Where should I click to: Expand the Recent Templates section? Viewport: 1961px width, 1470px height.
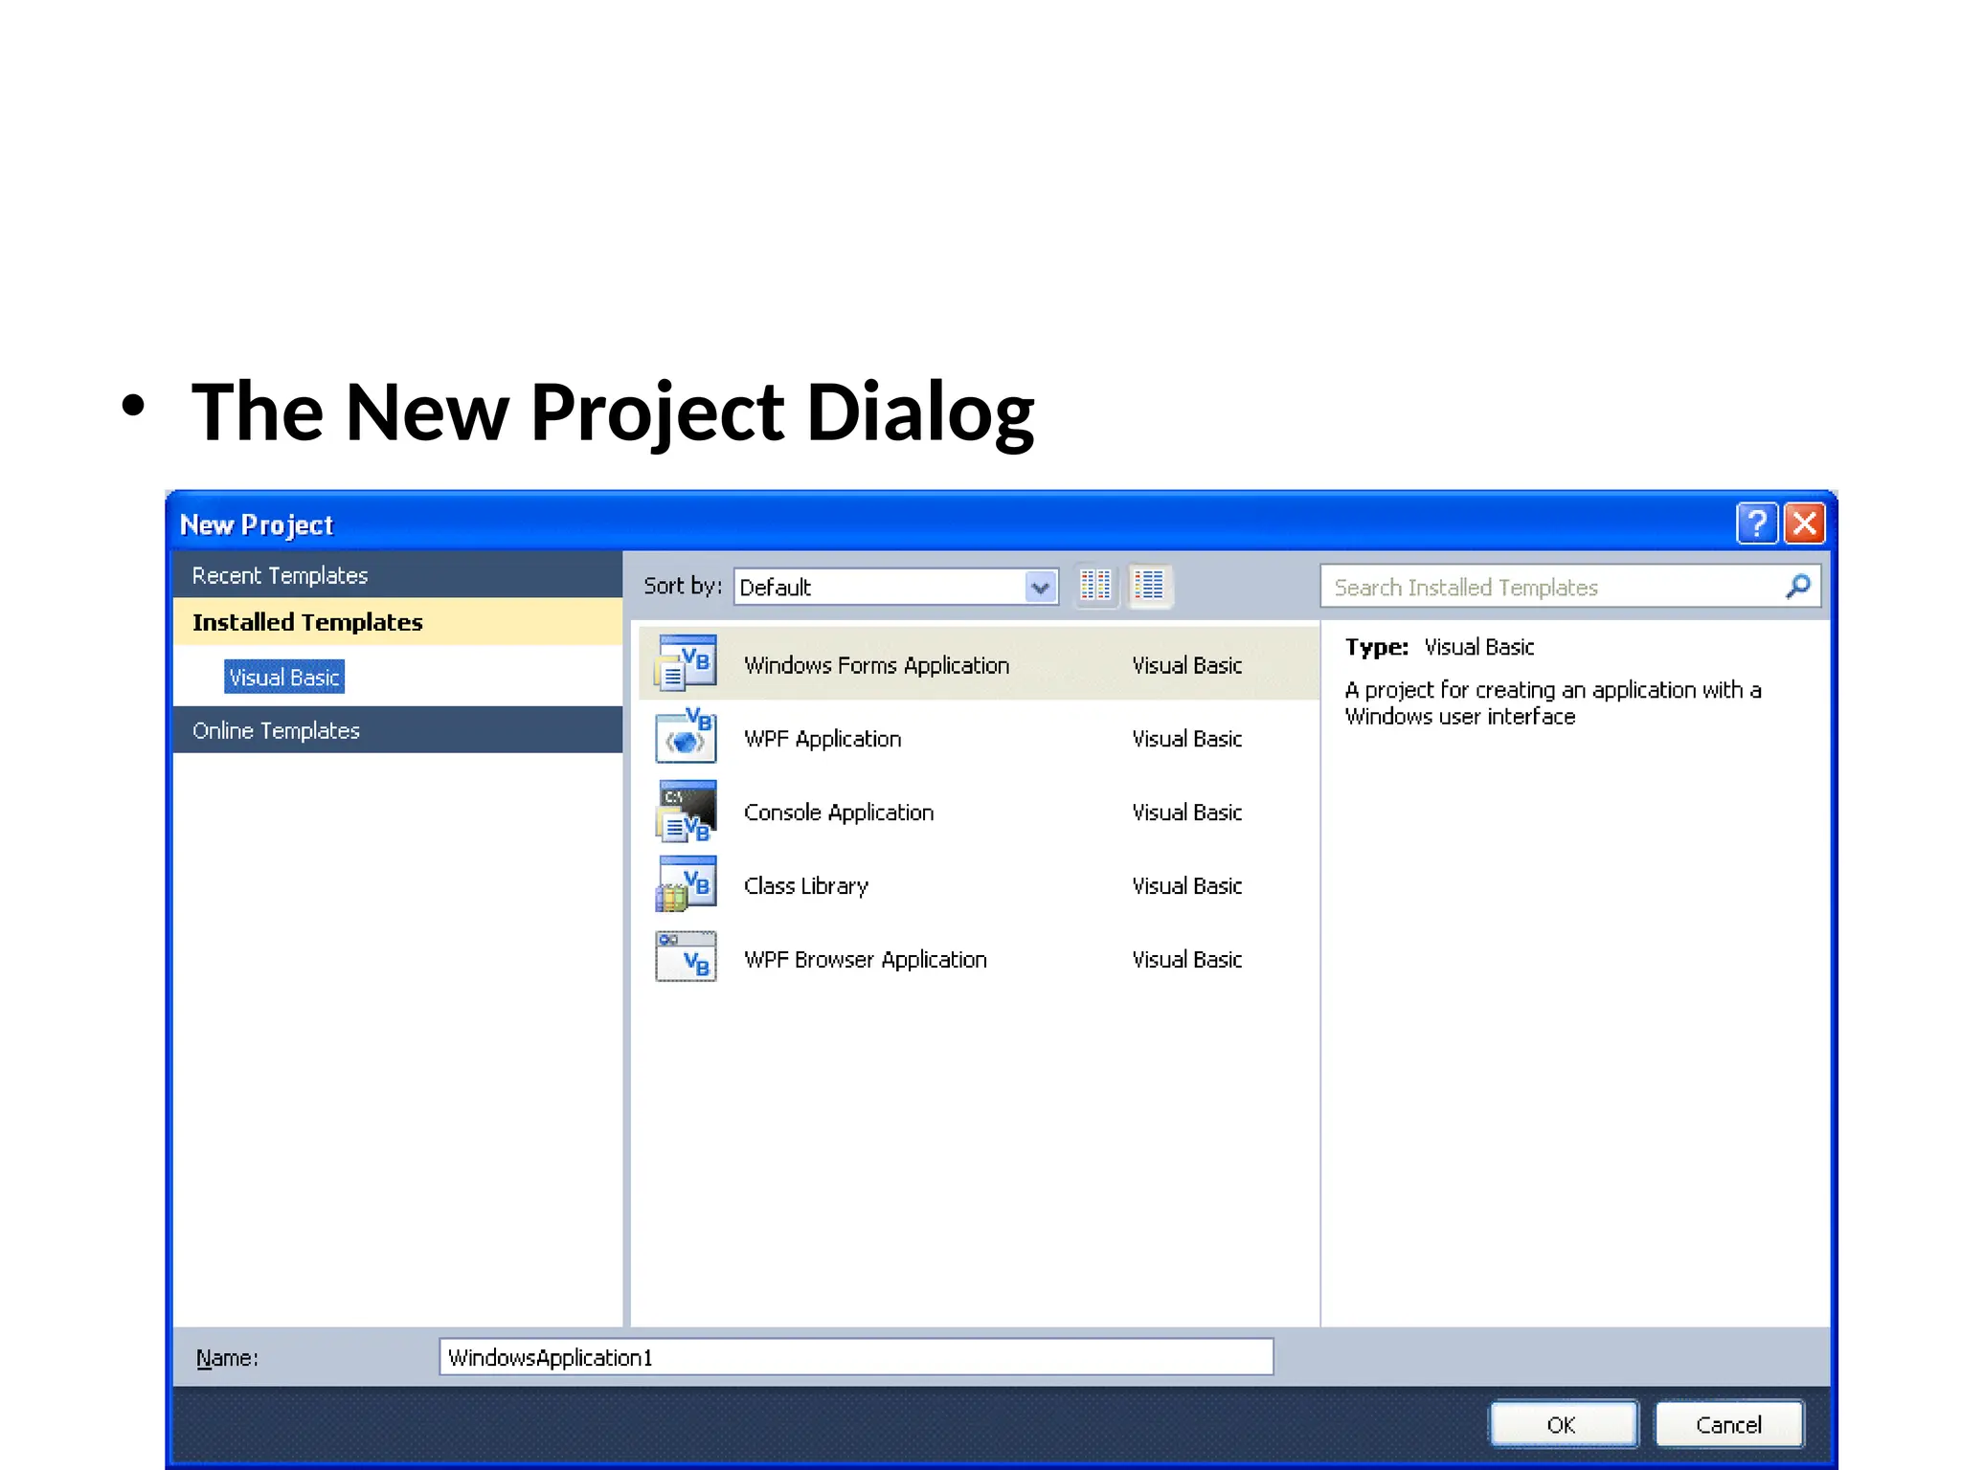point(397,575)
